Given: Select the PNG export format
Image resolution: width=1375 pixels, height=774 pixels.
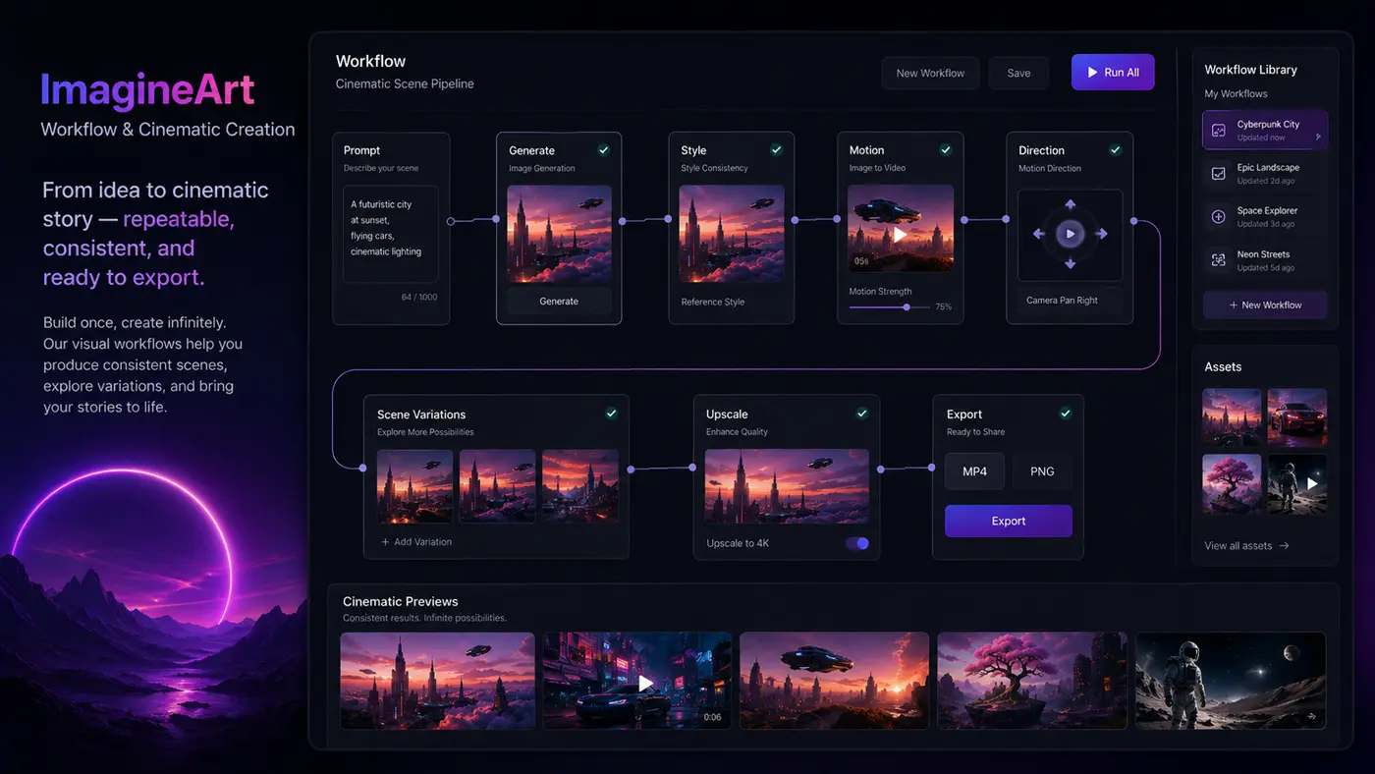Looking at the screenshot, I should [1042, 471].
